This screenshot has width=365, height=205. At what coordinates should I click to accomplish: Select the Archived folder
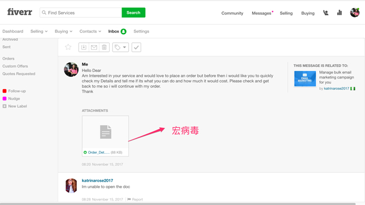tap(10, 40)
